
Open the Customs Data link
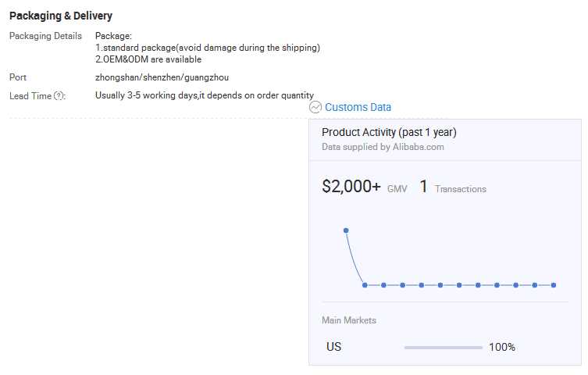tap(358, 107)
